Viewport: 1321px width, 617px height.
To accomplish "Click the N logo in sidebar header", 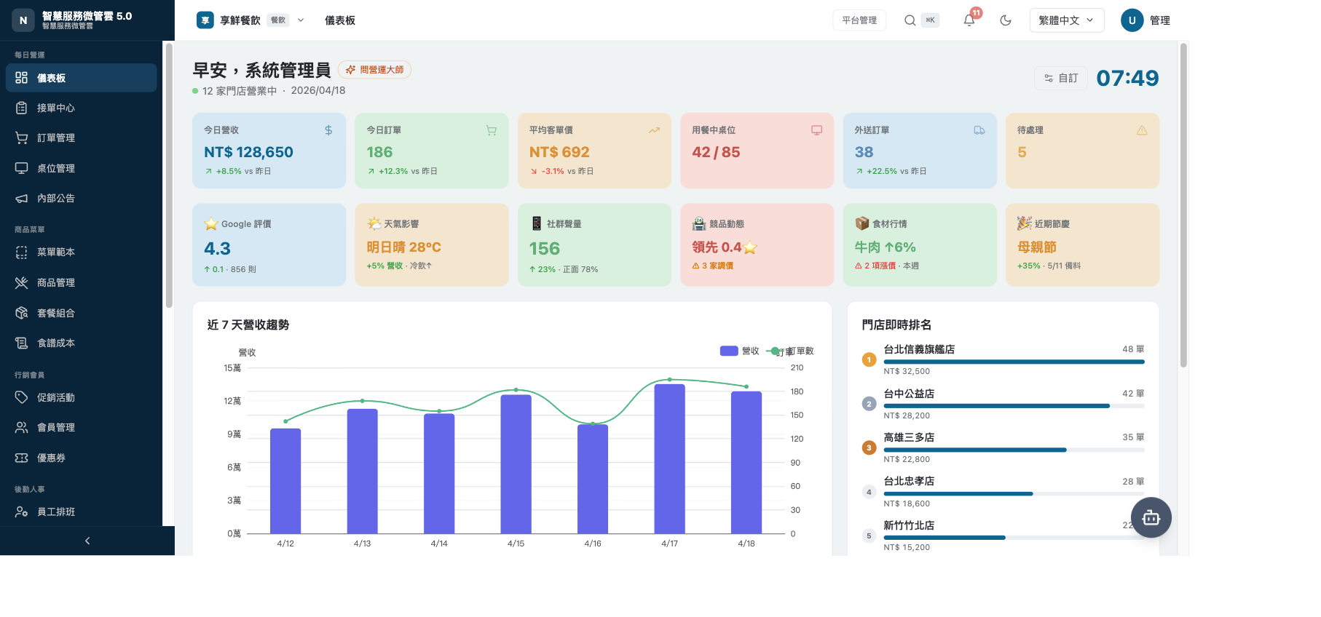I will click(23, 20).
